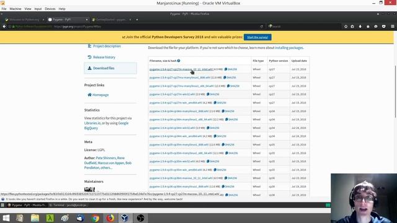
Task: Open VirtualBox Help menu
Action: pyautogui.click(x=62, y=9)
